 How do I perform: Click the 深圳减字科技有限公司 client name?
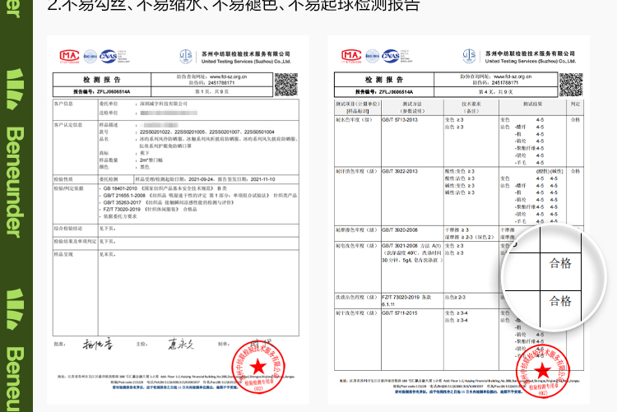click(x=164, y=104)
